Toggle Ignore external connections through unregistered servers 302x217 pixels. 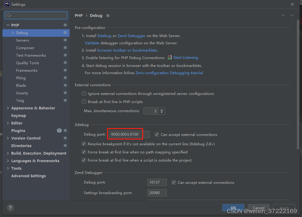pyautogui.click(x=84, y=93)
